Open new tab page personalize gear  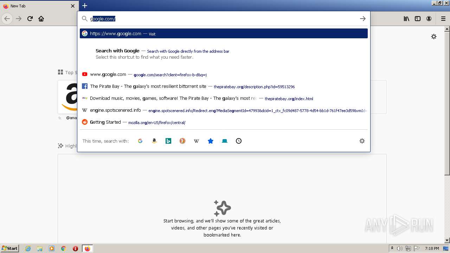point(434,37)
